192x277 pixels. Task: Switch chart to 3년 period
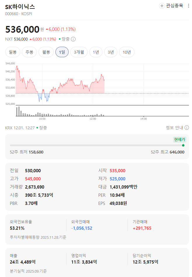click(x=111, y=52)
